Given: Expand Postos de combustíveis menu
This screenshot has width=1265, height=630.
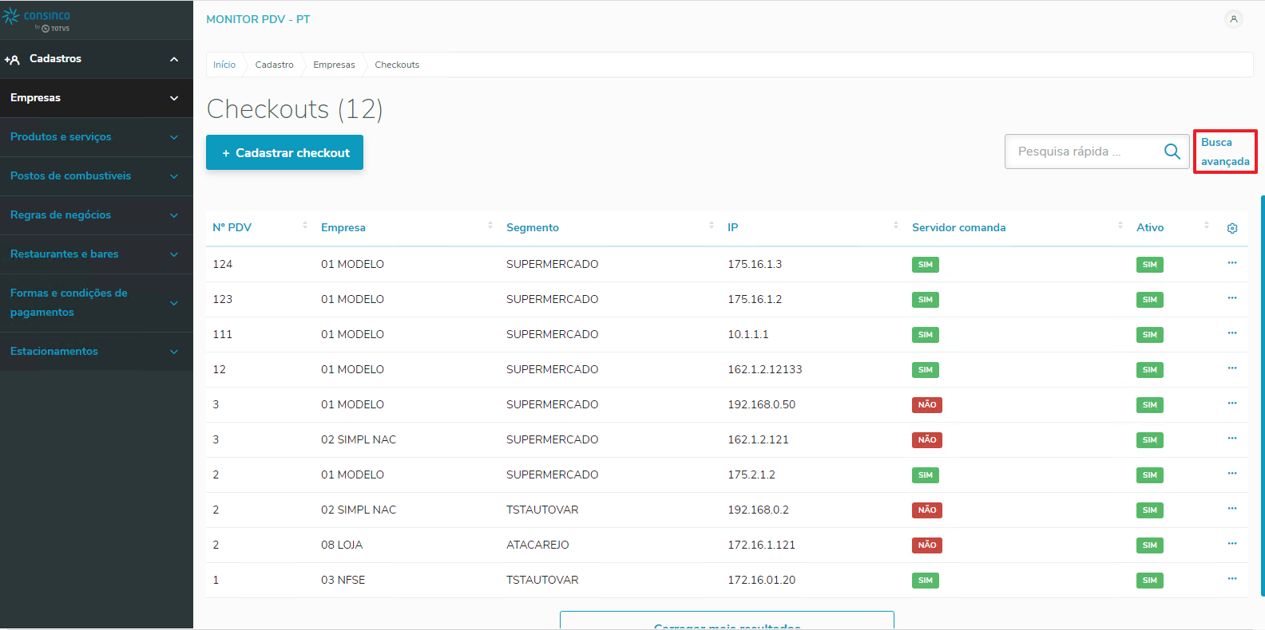Looking at the screenshot, I should 97,176.
